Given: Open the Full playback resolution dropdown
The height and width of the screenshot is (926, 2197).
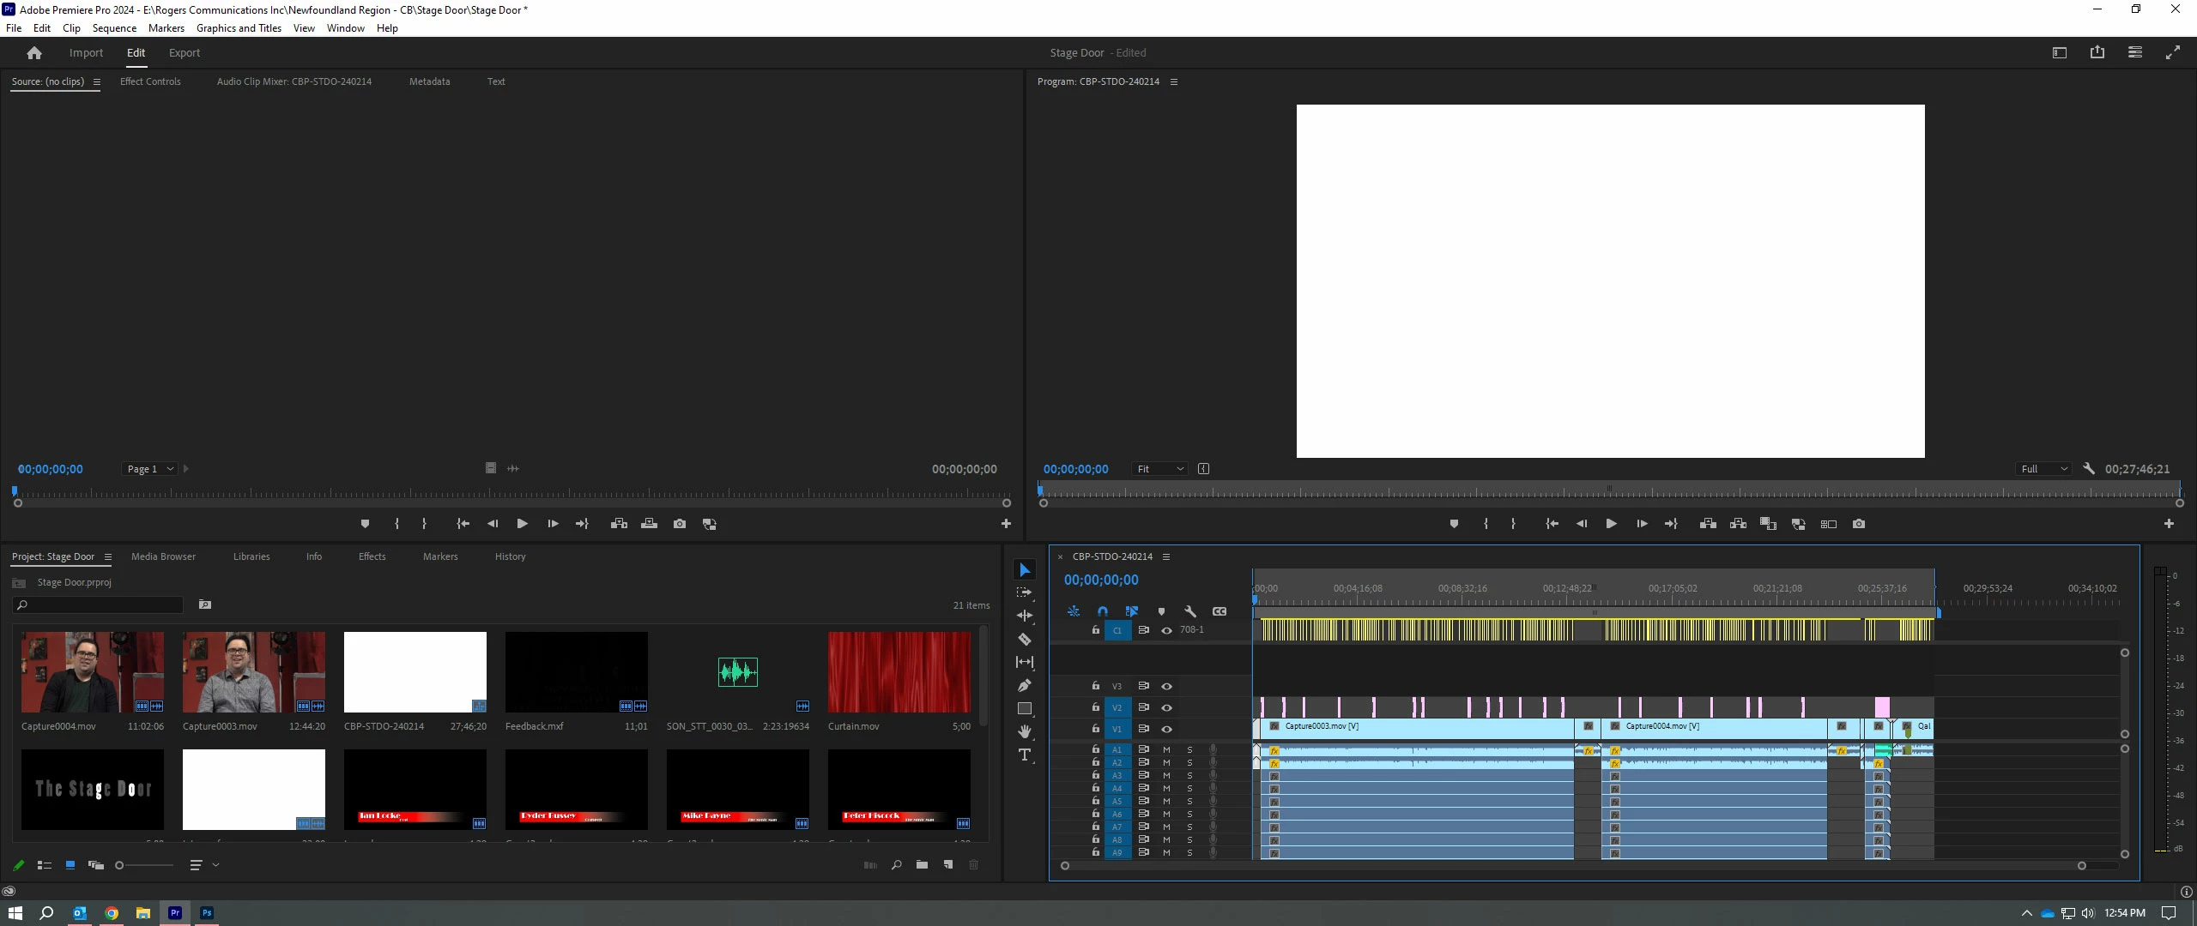Looking at the screenshot, I should pos(2043,469).
